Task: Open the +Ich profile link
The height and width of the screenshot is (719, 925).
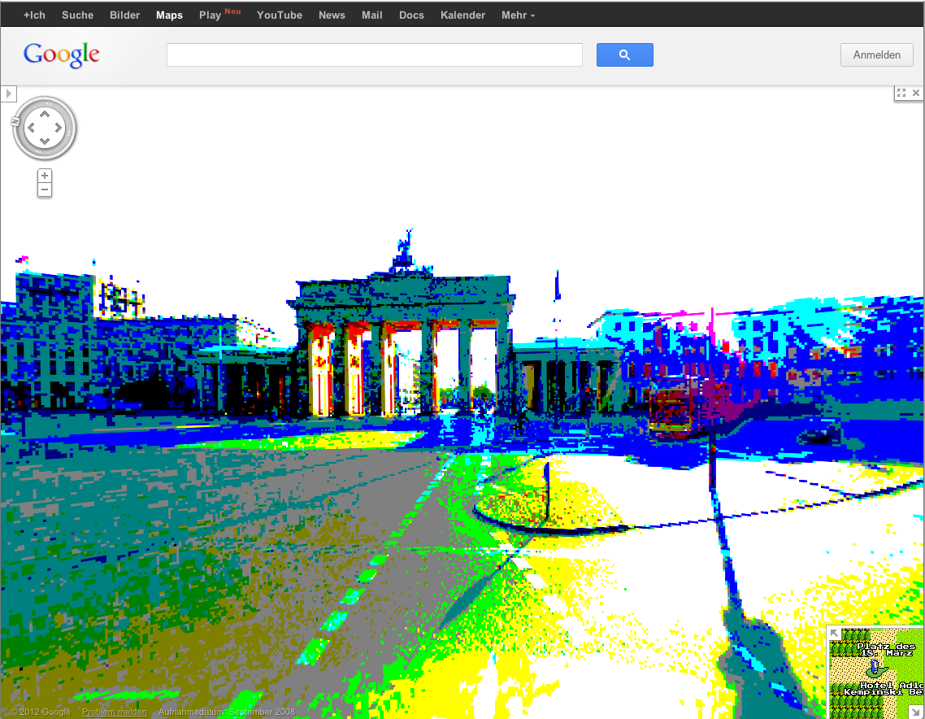Action: (x=34, y=15)
